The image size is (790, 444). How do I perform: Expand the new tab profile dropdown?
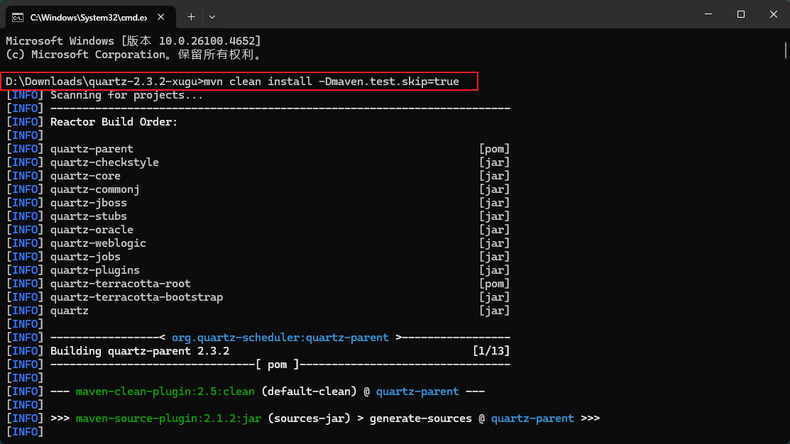212,16
